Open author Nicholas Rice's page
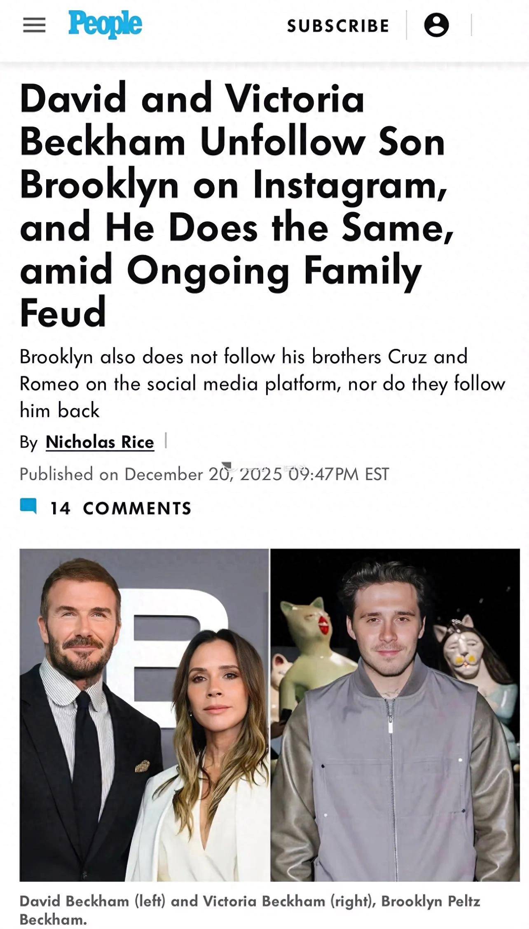529x929 pixels. 100,442
